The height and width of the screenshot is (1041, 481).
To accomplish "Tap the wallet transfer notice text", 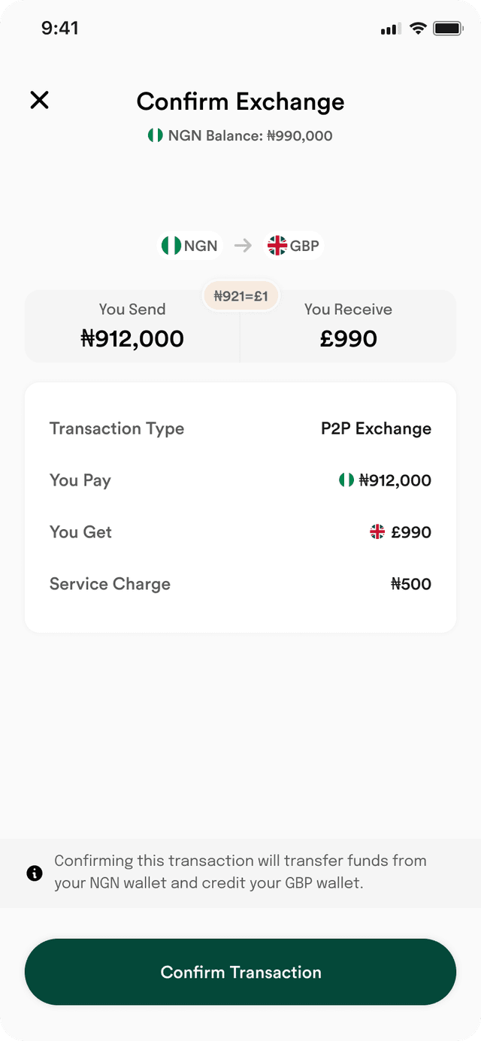I will coord(240,872).
